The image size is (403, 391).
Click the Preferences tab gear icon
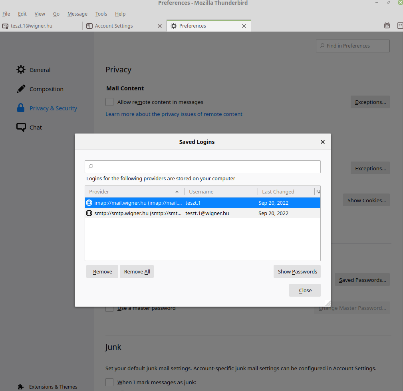tap(174, 26)
